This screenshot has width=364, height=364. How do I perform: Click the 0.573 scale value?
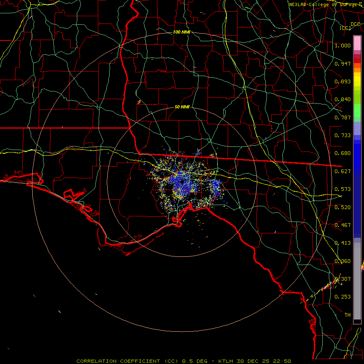click(x=343, y=189)
